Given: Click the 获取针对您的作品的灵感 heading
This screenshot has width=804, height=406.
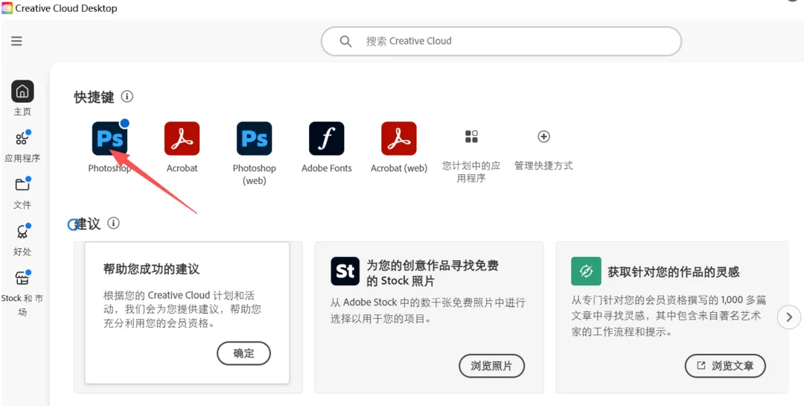Looking at the screenshot, I should (x=674, y=271).
